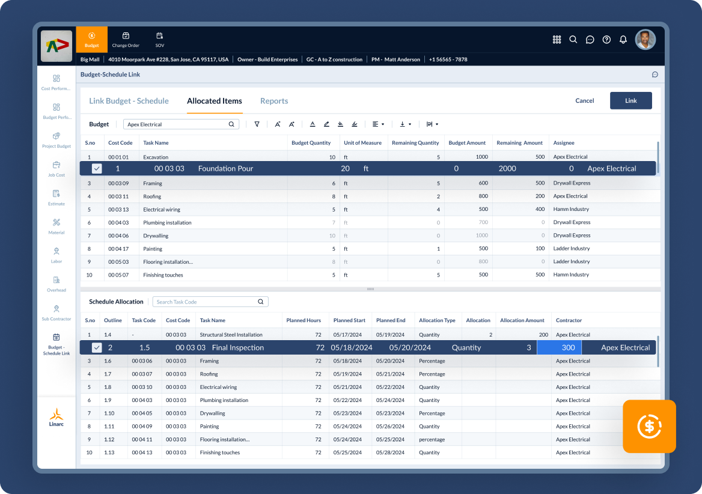Open the apps grid launcher
This screenshot has height=494, width=702.
tap(557, 40)
